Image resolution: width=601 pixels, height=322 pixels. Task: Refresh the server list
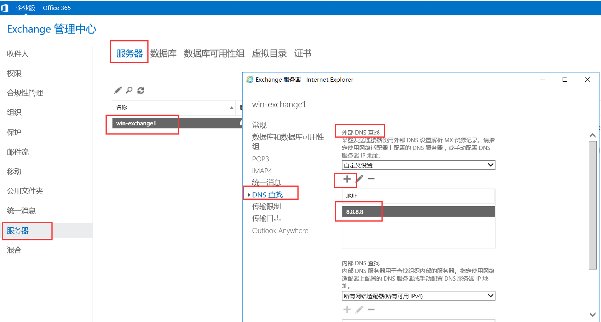pos(140,90)
